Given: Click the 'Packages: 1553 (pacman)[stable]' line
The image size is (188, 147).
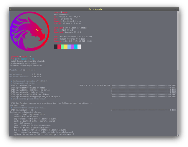Looking at the screenshot, I should [71, 28].
